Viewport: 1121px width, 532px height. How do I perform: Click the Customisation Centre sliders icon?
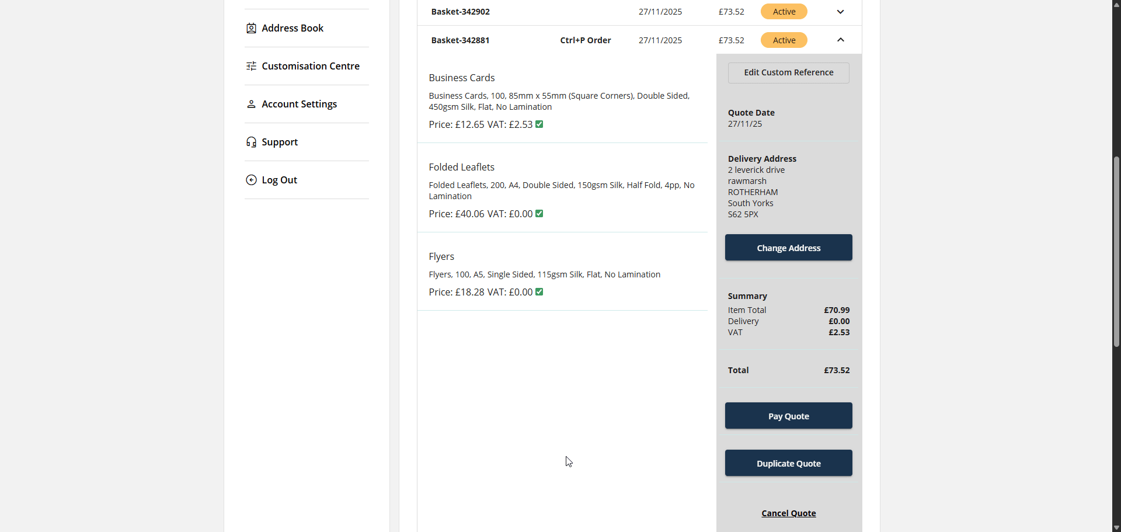pos(251,66)
